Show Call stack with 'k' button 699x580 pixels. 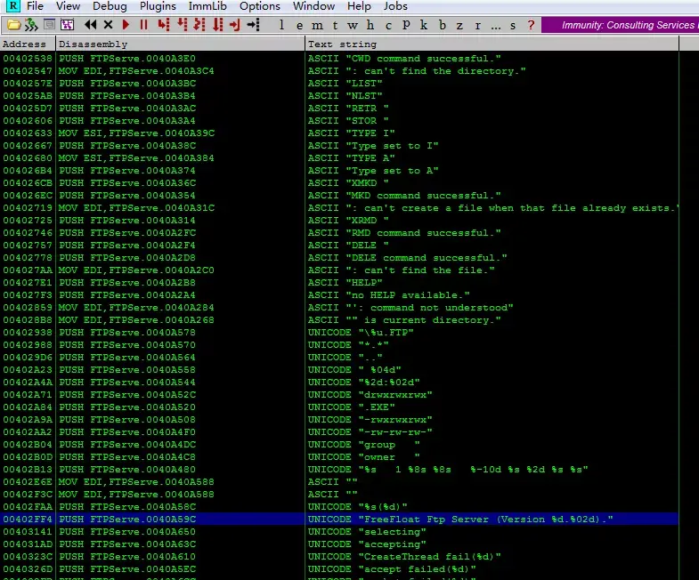(424, 25)
